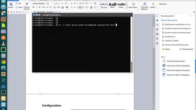196x110 pixels.
Task: Toggle Underline formatting
Action: click(x=40, y=7)
